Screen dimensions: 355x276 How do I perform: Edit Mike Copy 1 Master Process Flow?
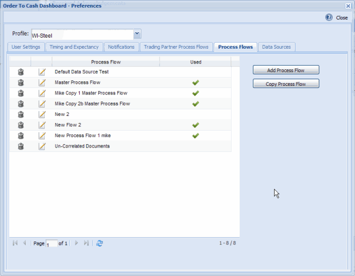point(42,93)
